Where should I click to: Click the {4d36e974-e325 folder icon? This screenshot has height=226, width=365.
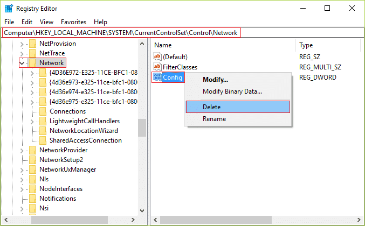[x=43, y=92]
